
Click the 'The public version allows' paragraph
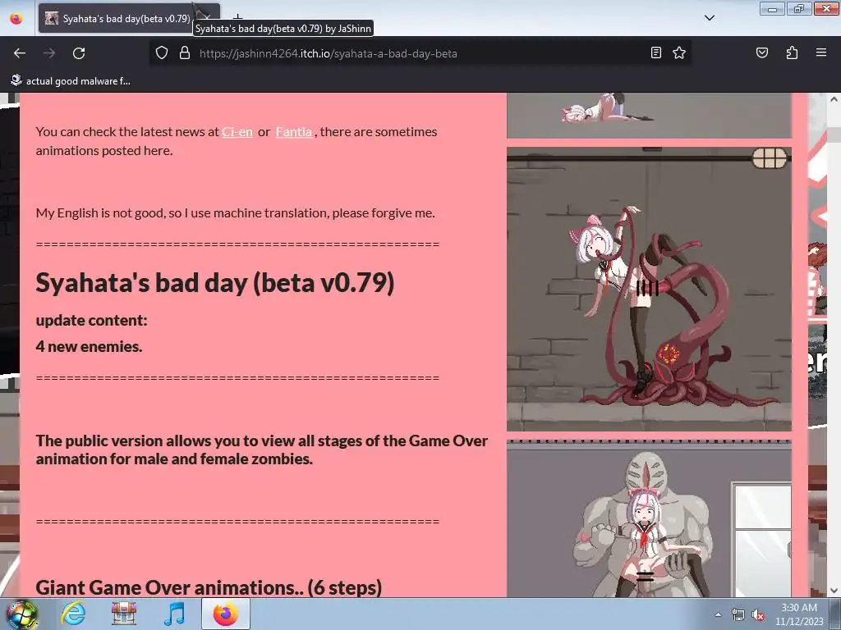point(261,450)
